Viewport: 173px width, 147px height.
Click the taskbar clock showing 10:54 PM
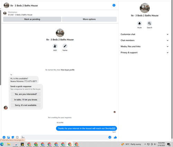coord(161,144)
